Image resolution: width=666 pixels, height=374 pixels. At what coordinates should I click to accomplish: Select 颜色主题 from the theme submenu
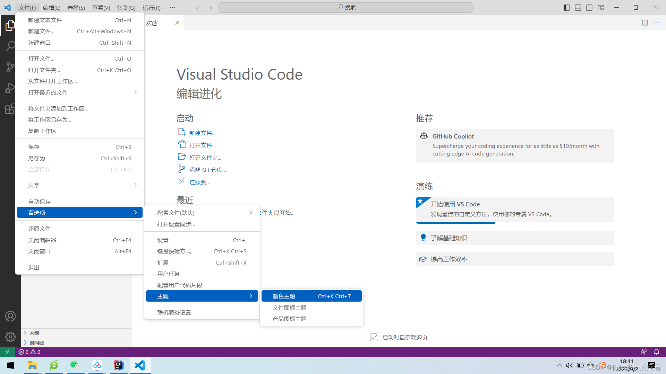(x=284, y=296)
